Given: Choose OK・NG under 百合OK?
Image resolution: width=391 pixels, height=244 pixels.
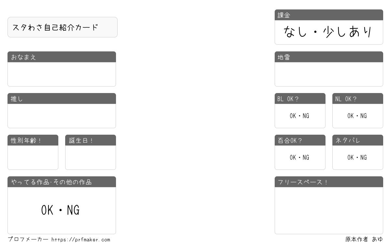Looking at the screenshot, I should click(299, 157).
